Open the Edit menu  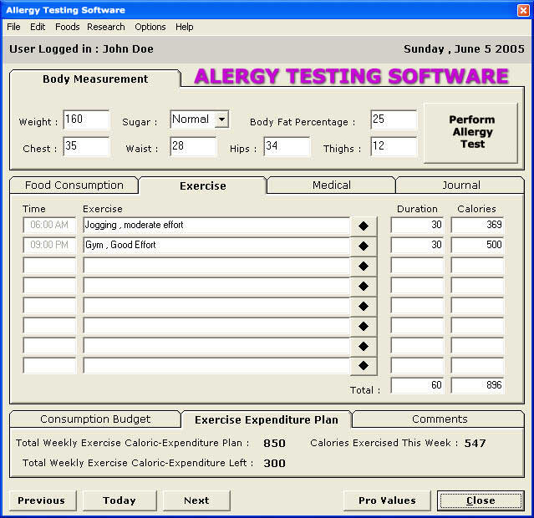click(38, 27)
